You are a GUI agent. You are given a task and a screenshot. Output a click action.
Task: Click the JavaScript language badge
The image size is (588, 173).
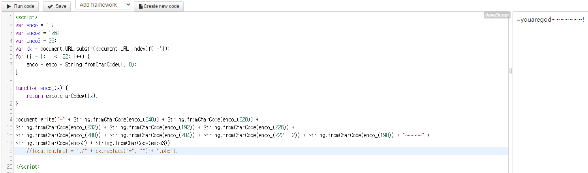[497, 15]
